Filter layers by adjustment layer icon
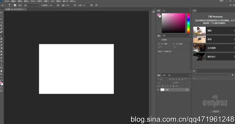This screenshot has height=124, width=235. click(173, 79)
